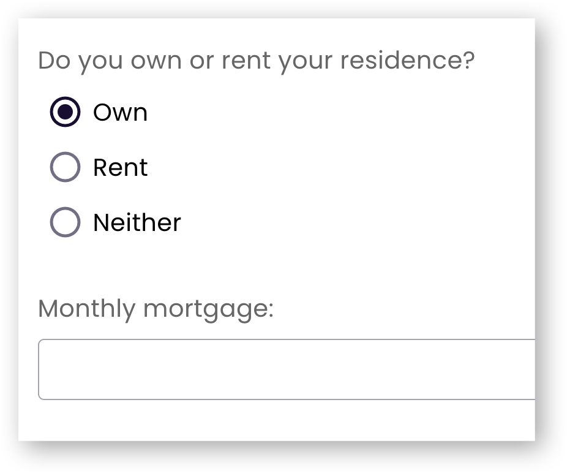Click the "Rent" label text
Image resolution: width=567 pixels, height=473 pixels.
click(x=120, y=168)
